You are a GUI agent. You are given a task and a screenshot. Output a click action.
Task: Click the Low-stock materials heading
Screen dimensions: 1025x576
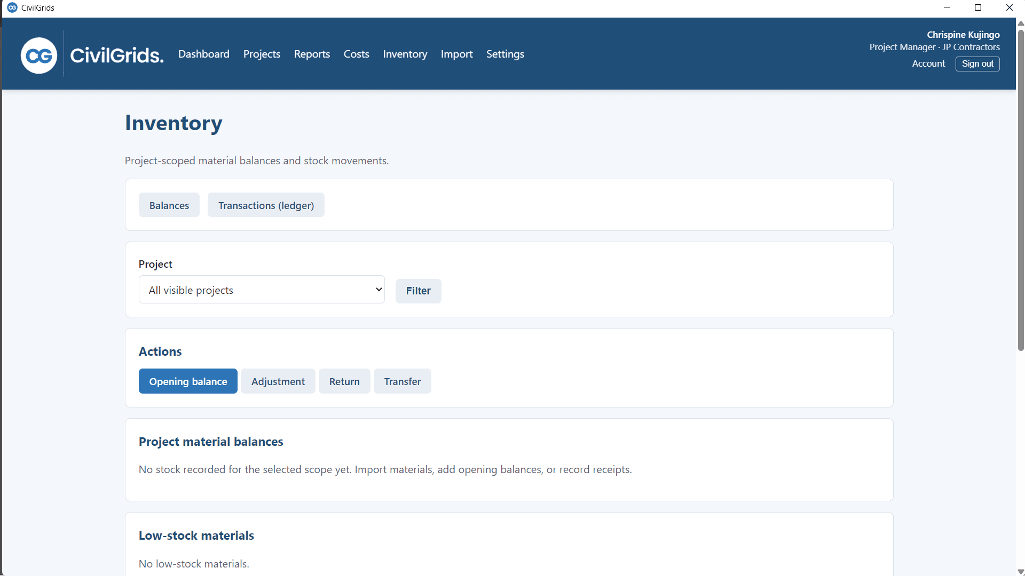tap(196, 535)
